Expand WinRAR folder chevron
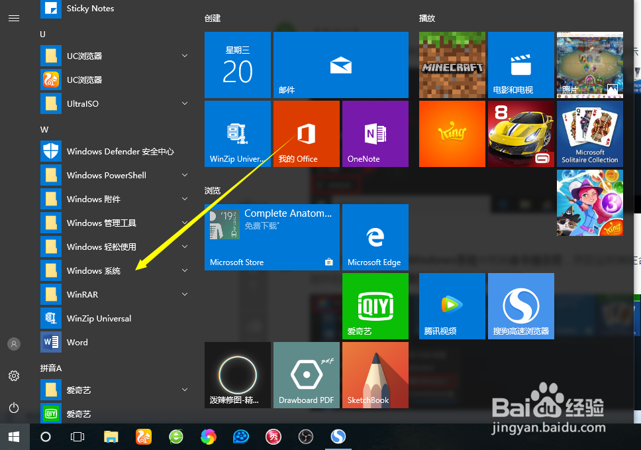The image size is (641, 450). [x=185, y=294]
